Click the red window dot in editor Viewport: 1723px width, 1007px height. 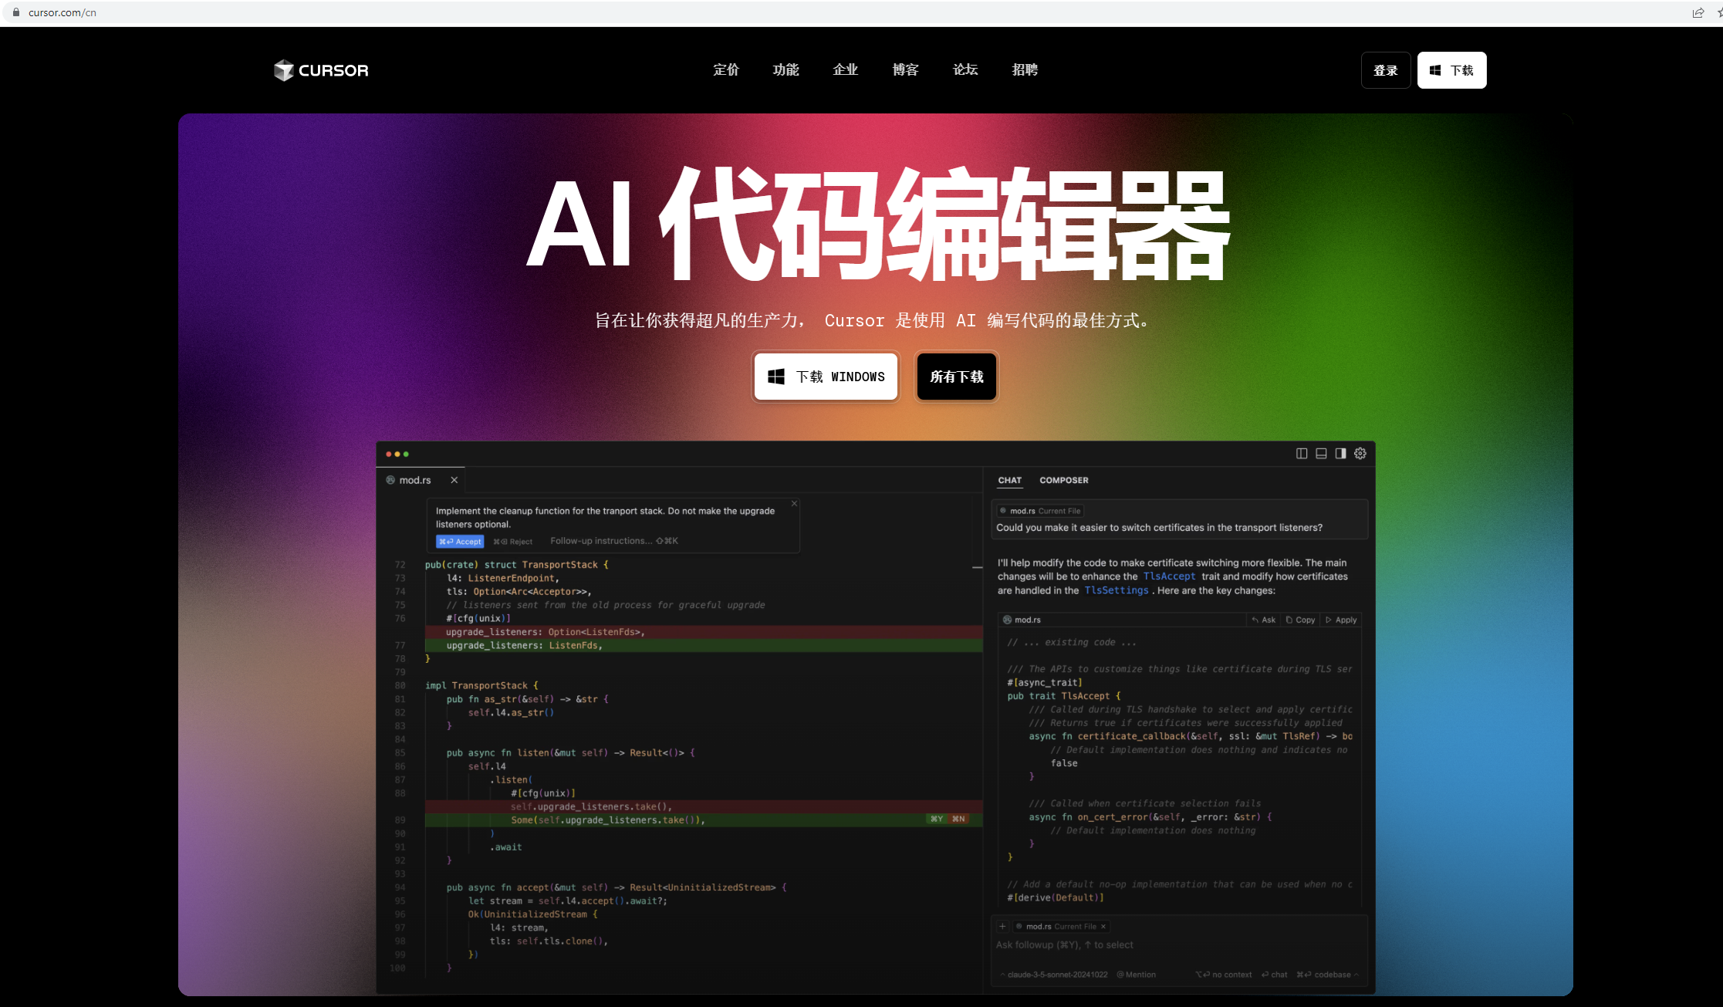click(389, 455)
